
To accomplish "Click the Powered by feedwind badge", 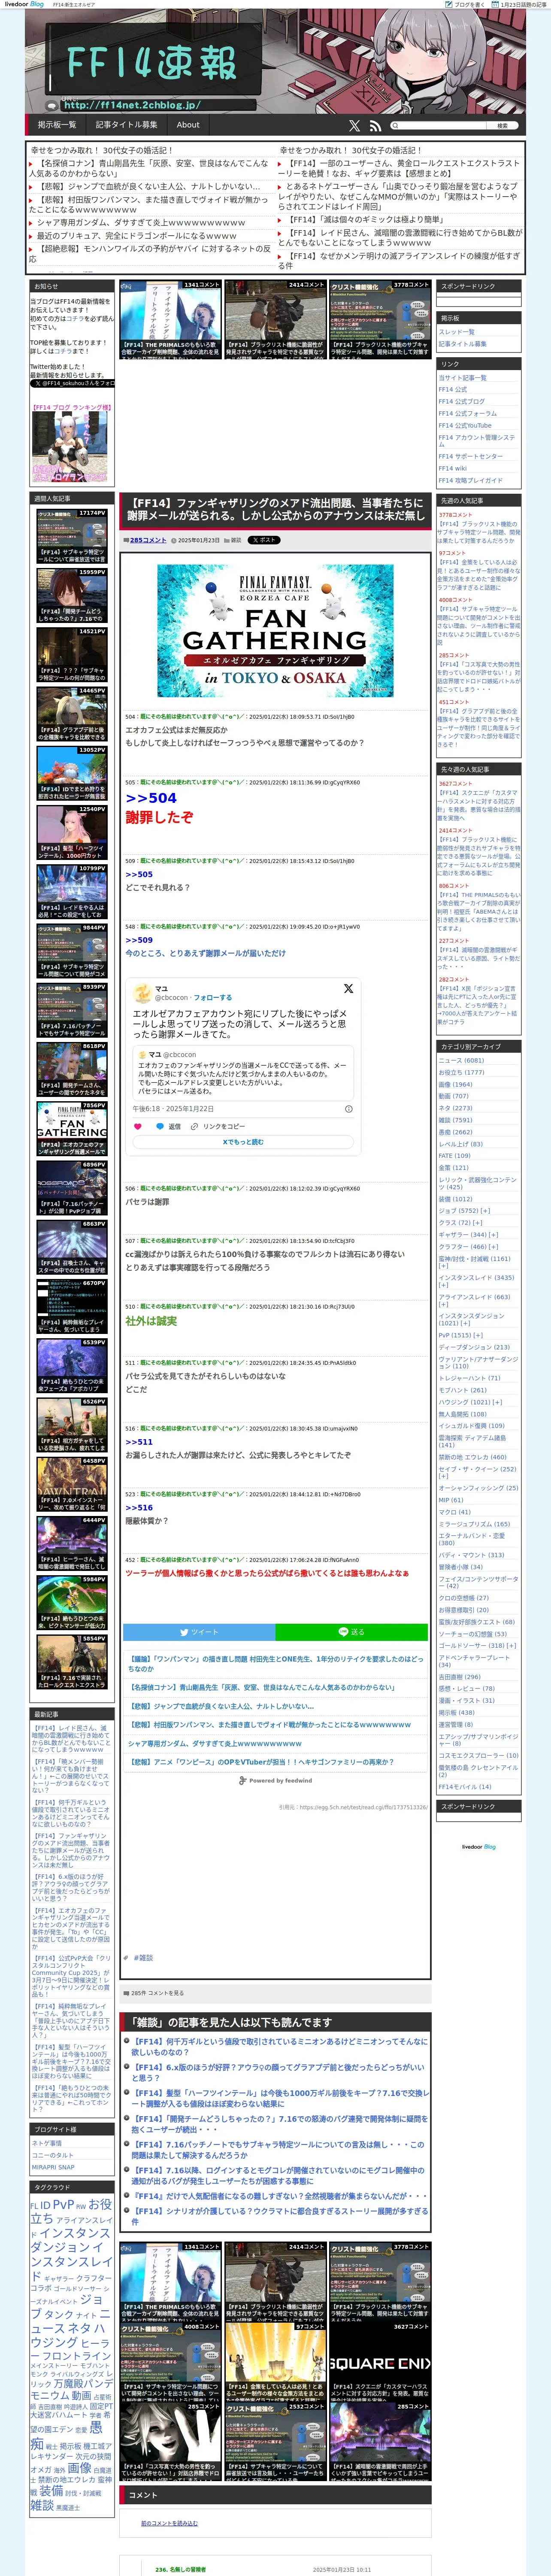I will tap(275, 1781).
